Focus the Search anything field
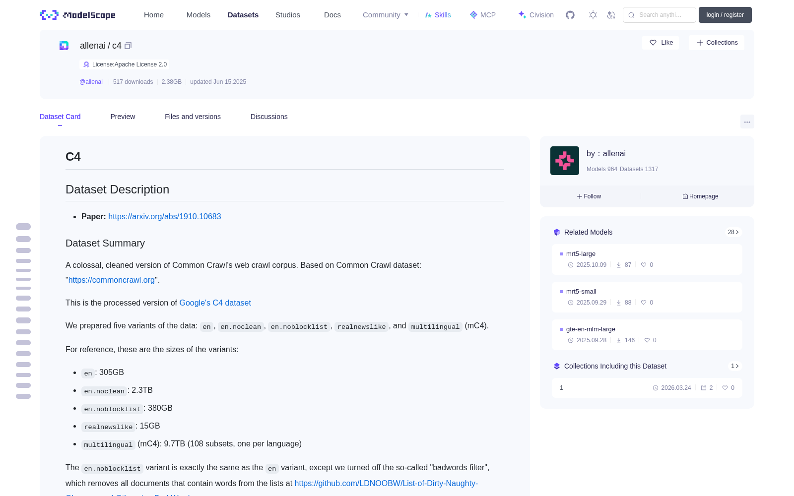This screenshot has width=794, height=496. (x=660, y=15)
